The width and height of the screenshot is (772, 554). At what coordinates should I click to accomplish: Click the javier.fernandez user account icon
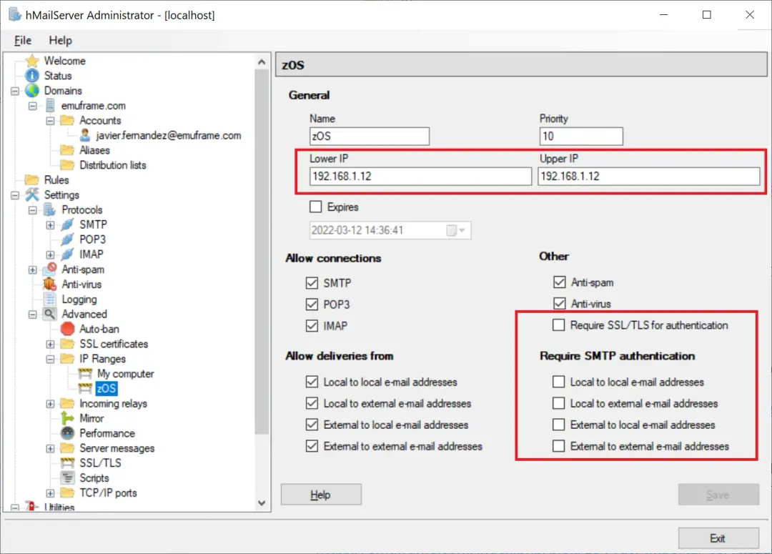coord(84,135)
